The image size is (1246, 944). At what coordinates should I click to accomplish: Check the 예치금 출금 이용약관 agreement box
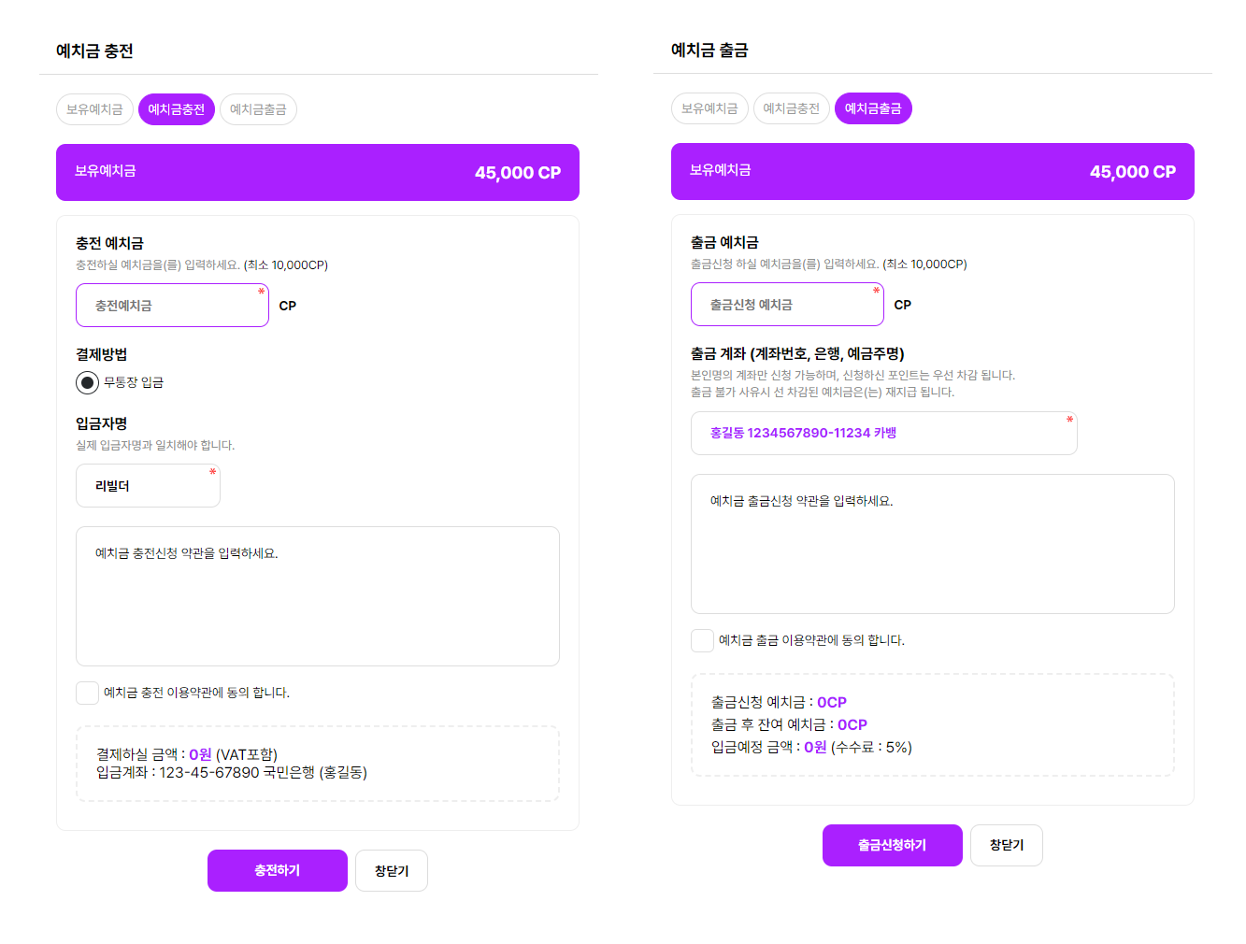click(702, 640)
